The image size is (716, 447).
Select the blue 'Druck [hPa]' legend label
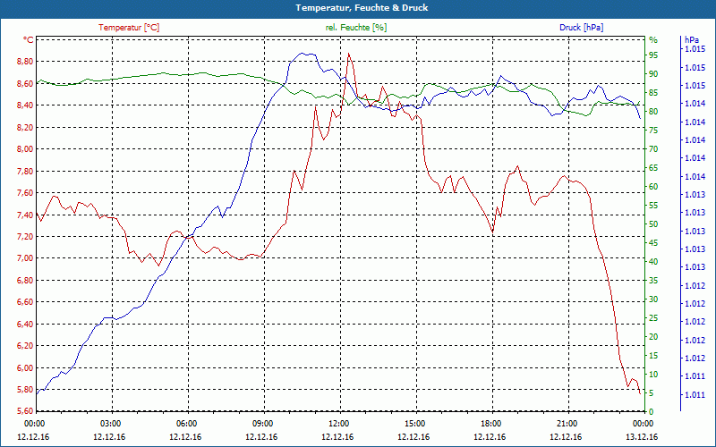pos(581,28)
